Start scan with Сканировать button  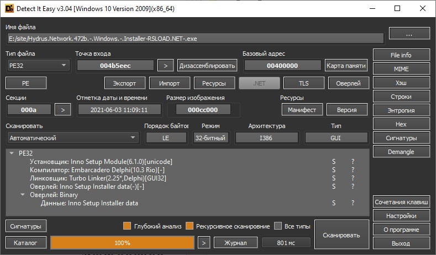coord(342,235)
